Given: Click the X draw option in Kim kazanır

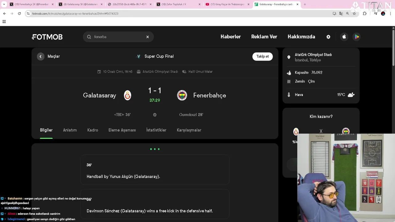Looking at the screenshot, I should 321,131.
